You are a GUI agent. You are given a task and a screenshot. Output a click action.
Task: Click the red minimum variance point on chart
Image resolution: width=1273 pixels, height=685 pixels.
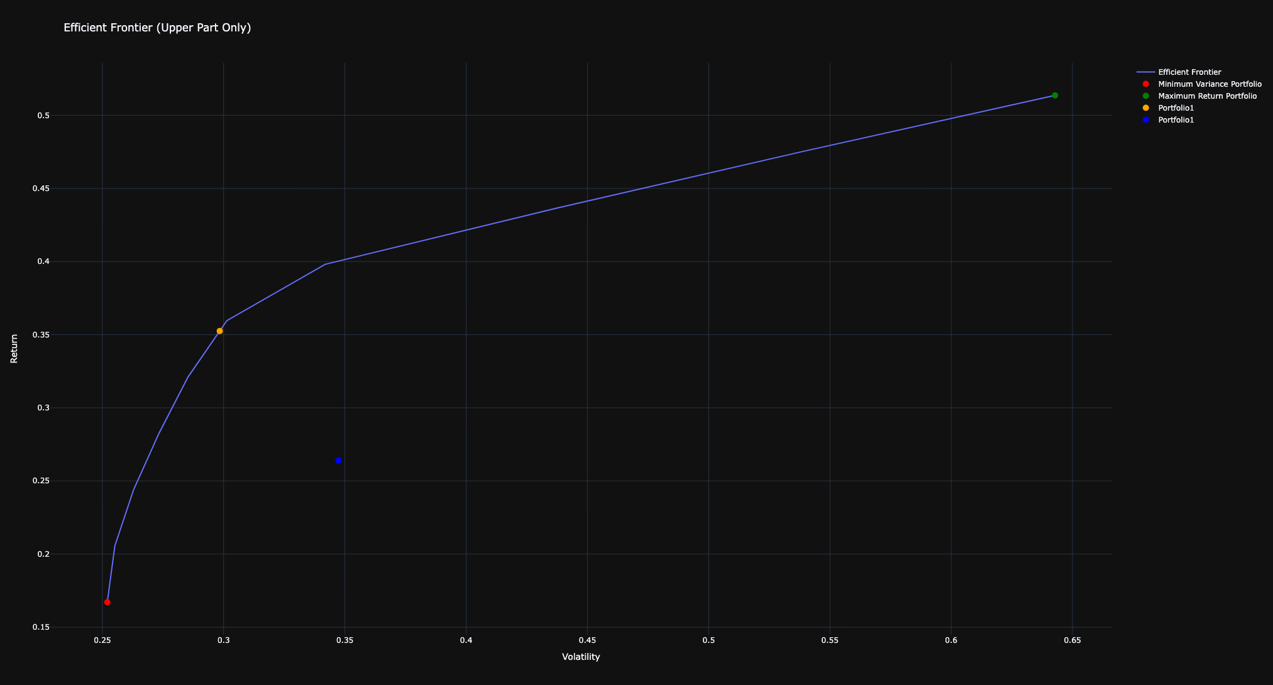tap(107, 602)
